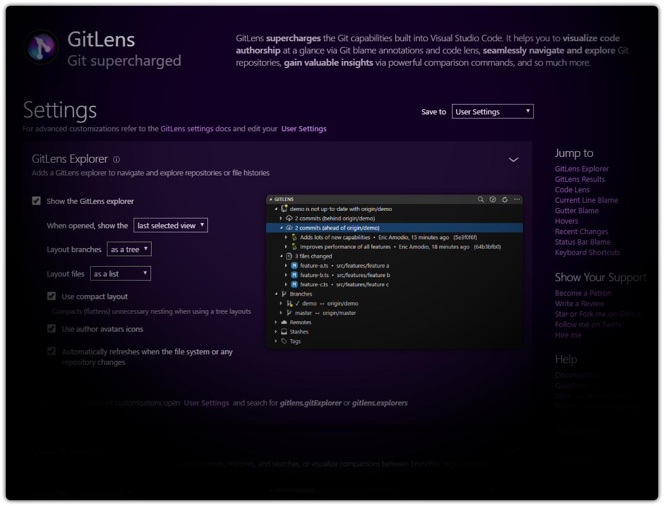Collapse the GitLens Explorer section chevron
Screen dimensions: 664x506
coord(513,159)
